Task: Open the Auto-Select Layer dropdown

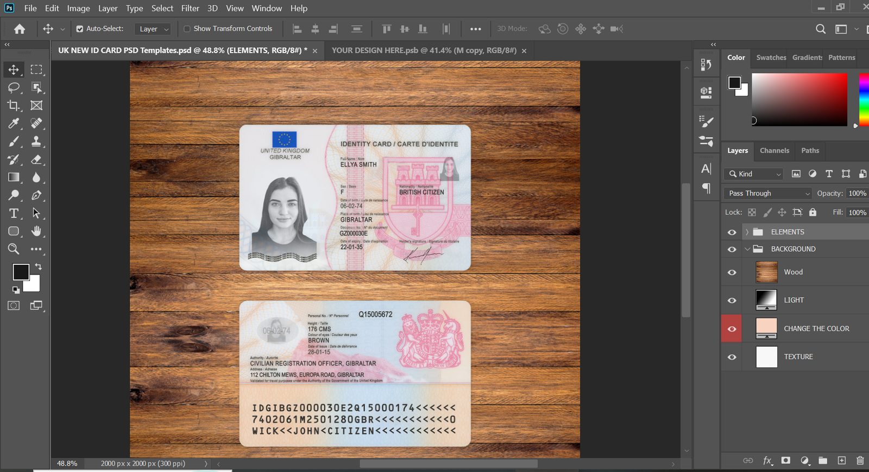Action: pos(153,29)
